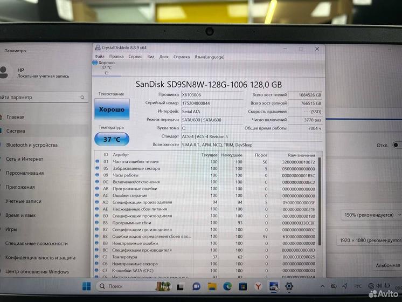Viewport: 402px width, 302px height.
Task: Launch Yandex Browser from the taskbar
Action: click(x=258, y=286)
